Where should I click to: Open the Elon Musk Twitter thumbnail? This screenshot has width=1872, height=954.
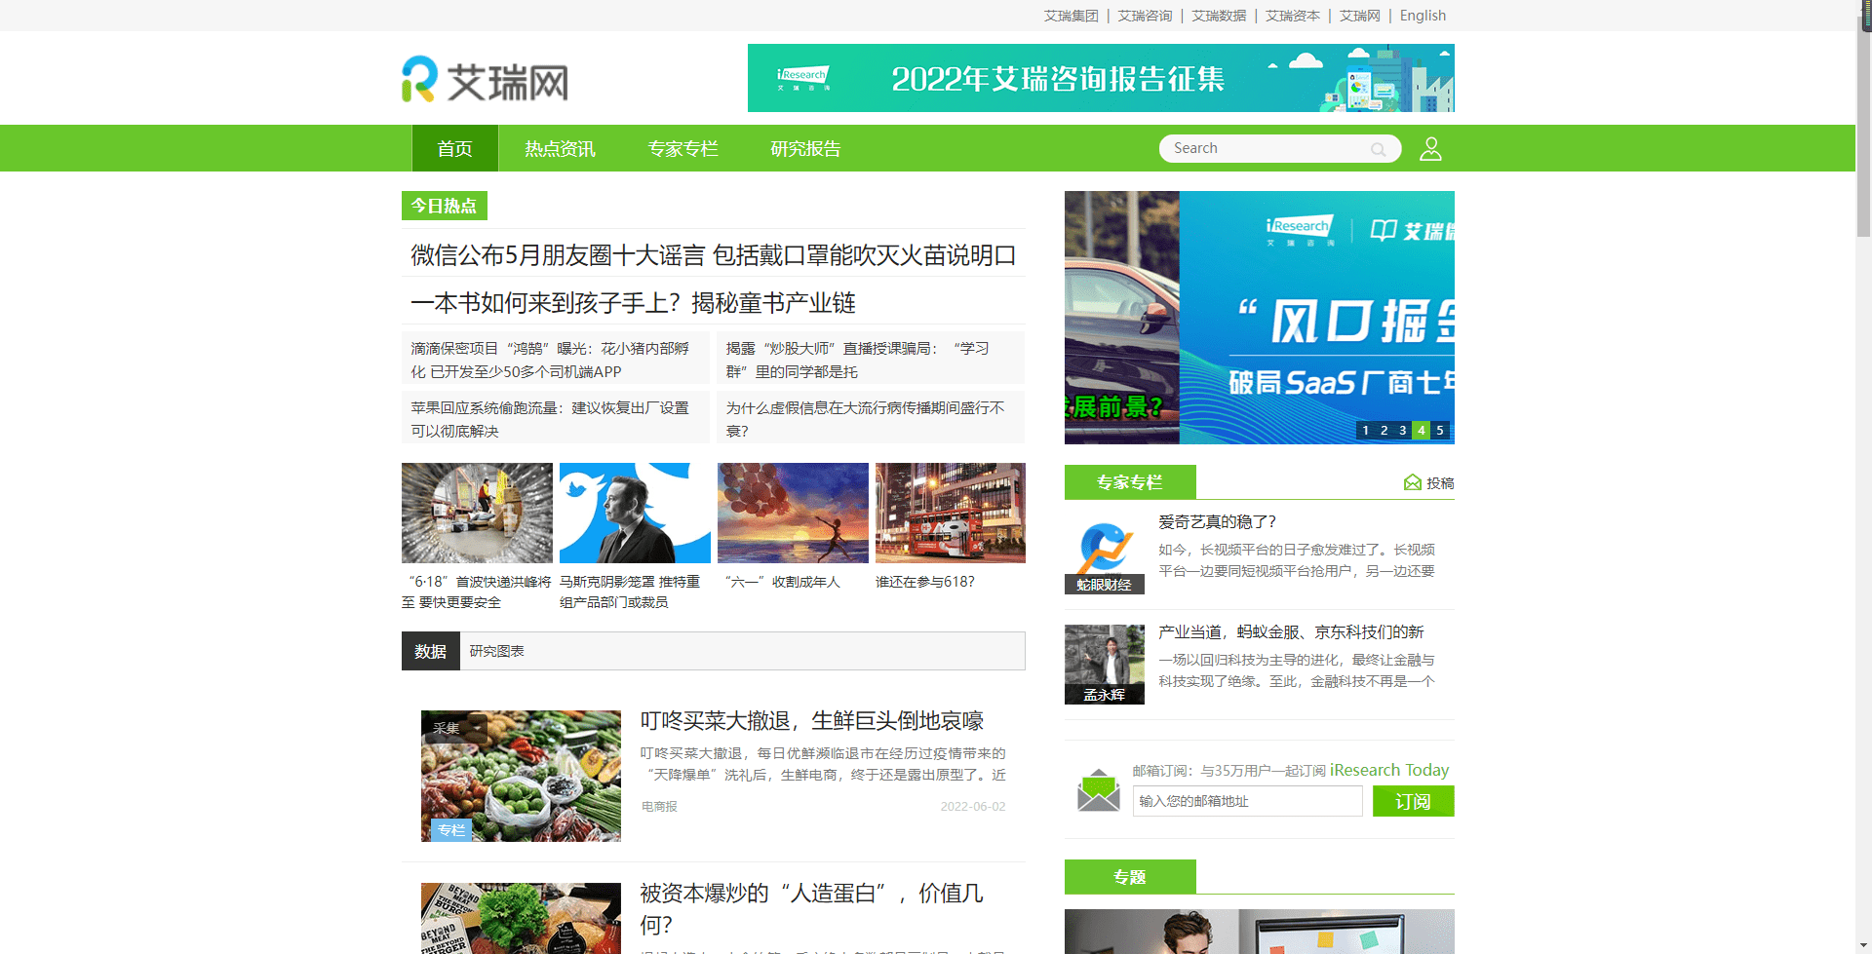635,513
